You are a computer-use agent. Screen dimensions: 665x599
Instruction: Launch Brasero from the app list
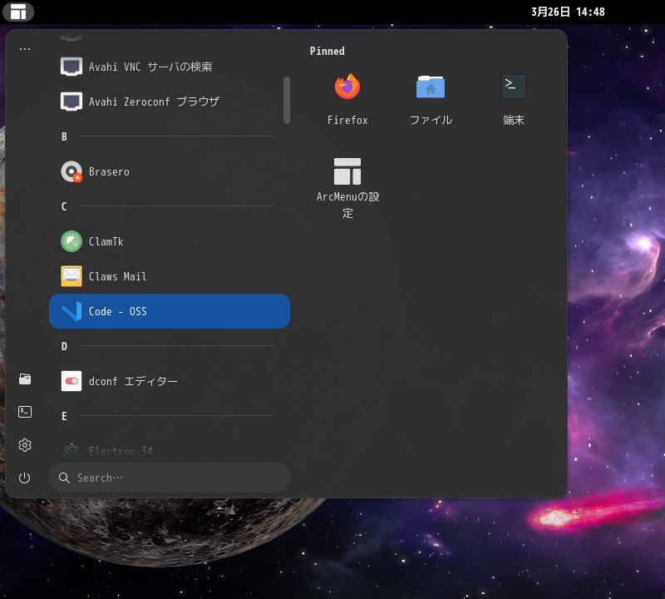(170, 171)
